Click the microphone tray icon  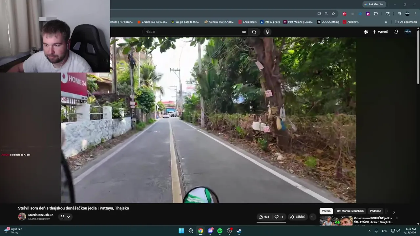[x=376, y=231]
